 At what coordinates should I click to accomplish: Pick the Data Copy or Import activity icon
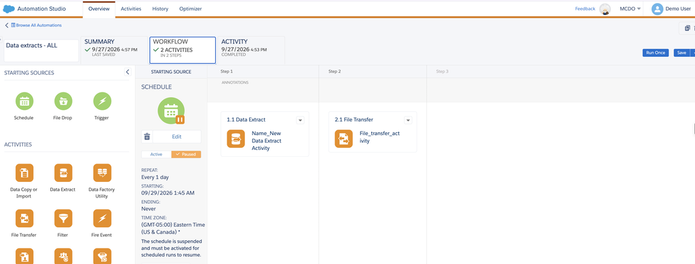(24, 173)
